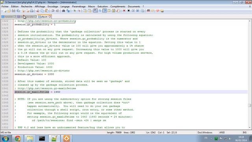Click the 'Ln : 1542' status entry
The image size is (252, 142).
(x=151, y=133)
